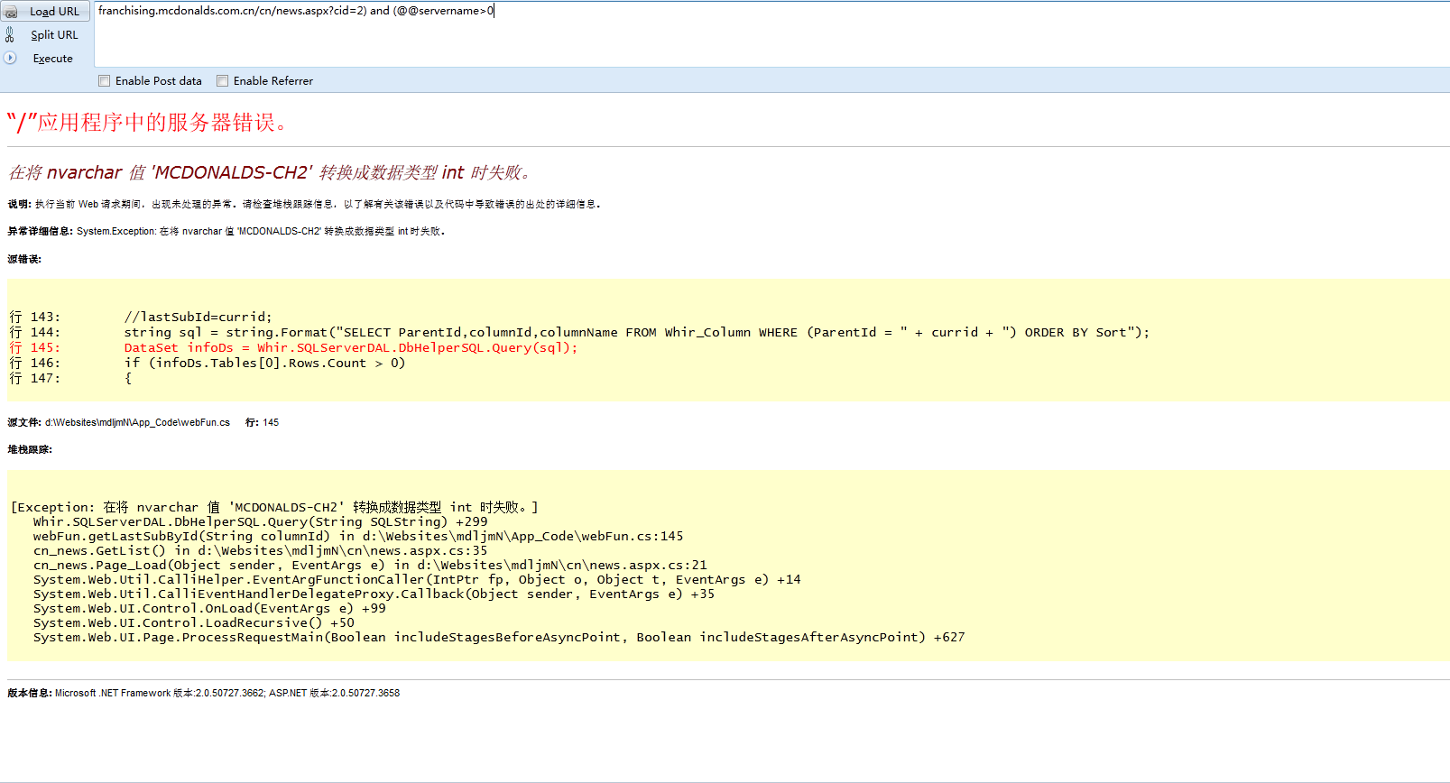Click the Control.LoadRecursive() stack line
The image size is (1450, 783).
[x=194, y=622]
